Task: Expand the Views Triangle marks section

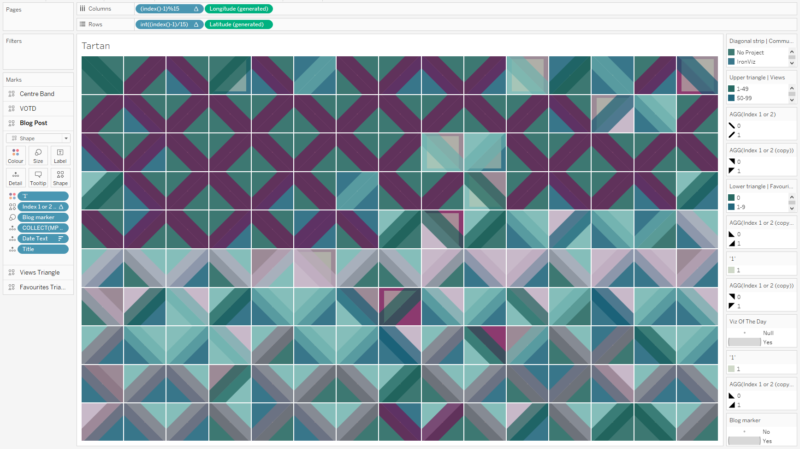Action: [38, 273]
